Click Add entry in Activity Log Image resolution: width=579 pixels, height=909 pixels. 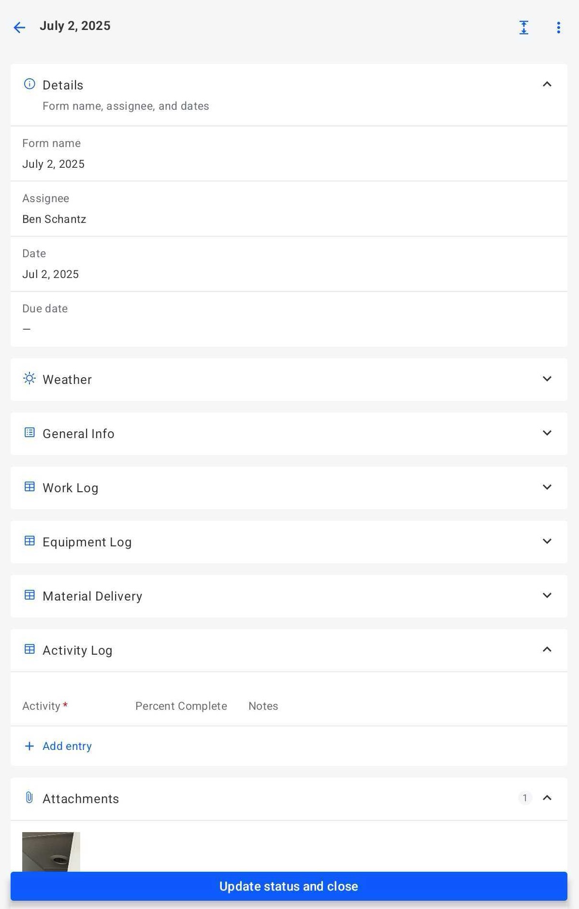point(58,746)
